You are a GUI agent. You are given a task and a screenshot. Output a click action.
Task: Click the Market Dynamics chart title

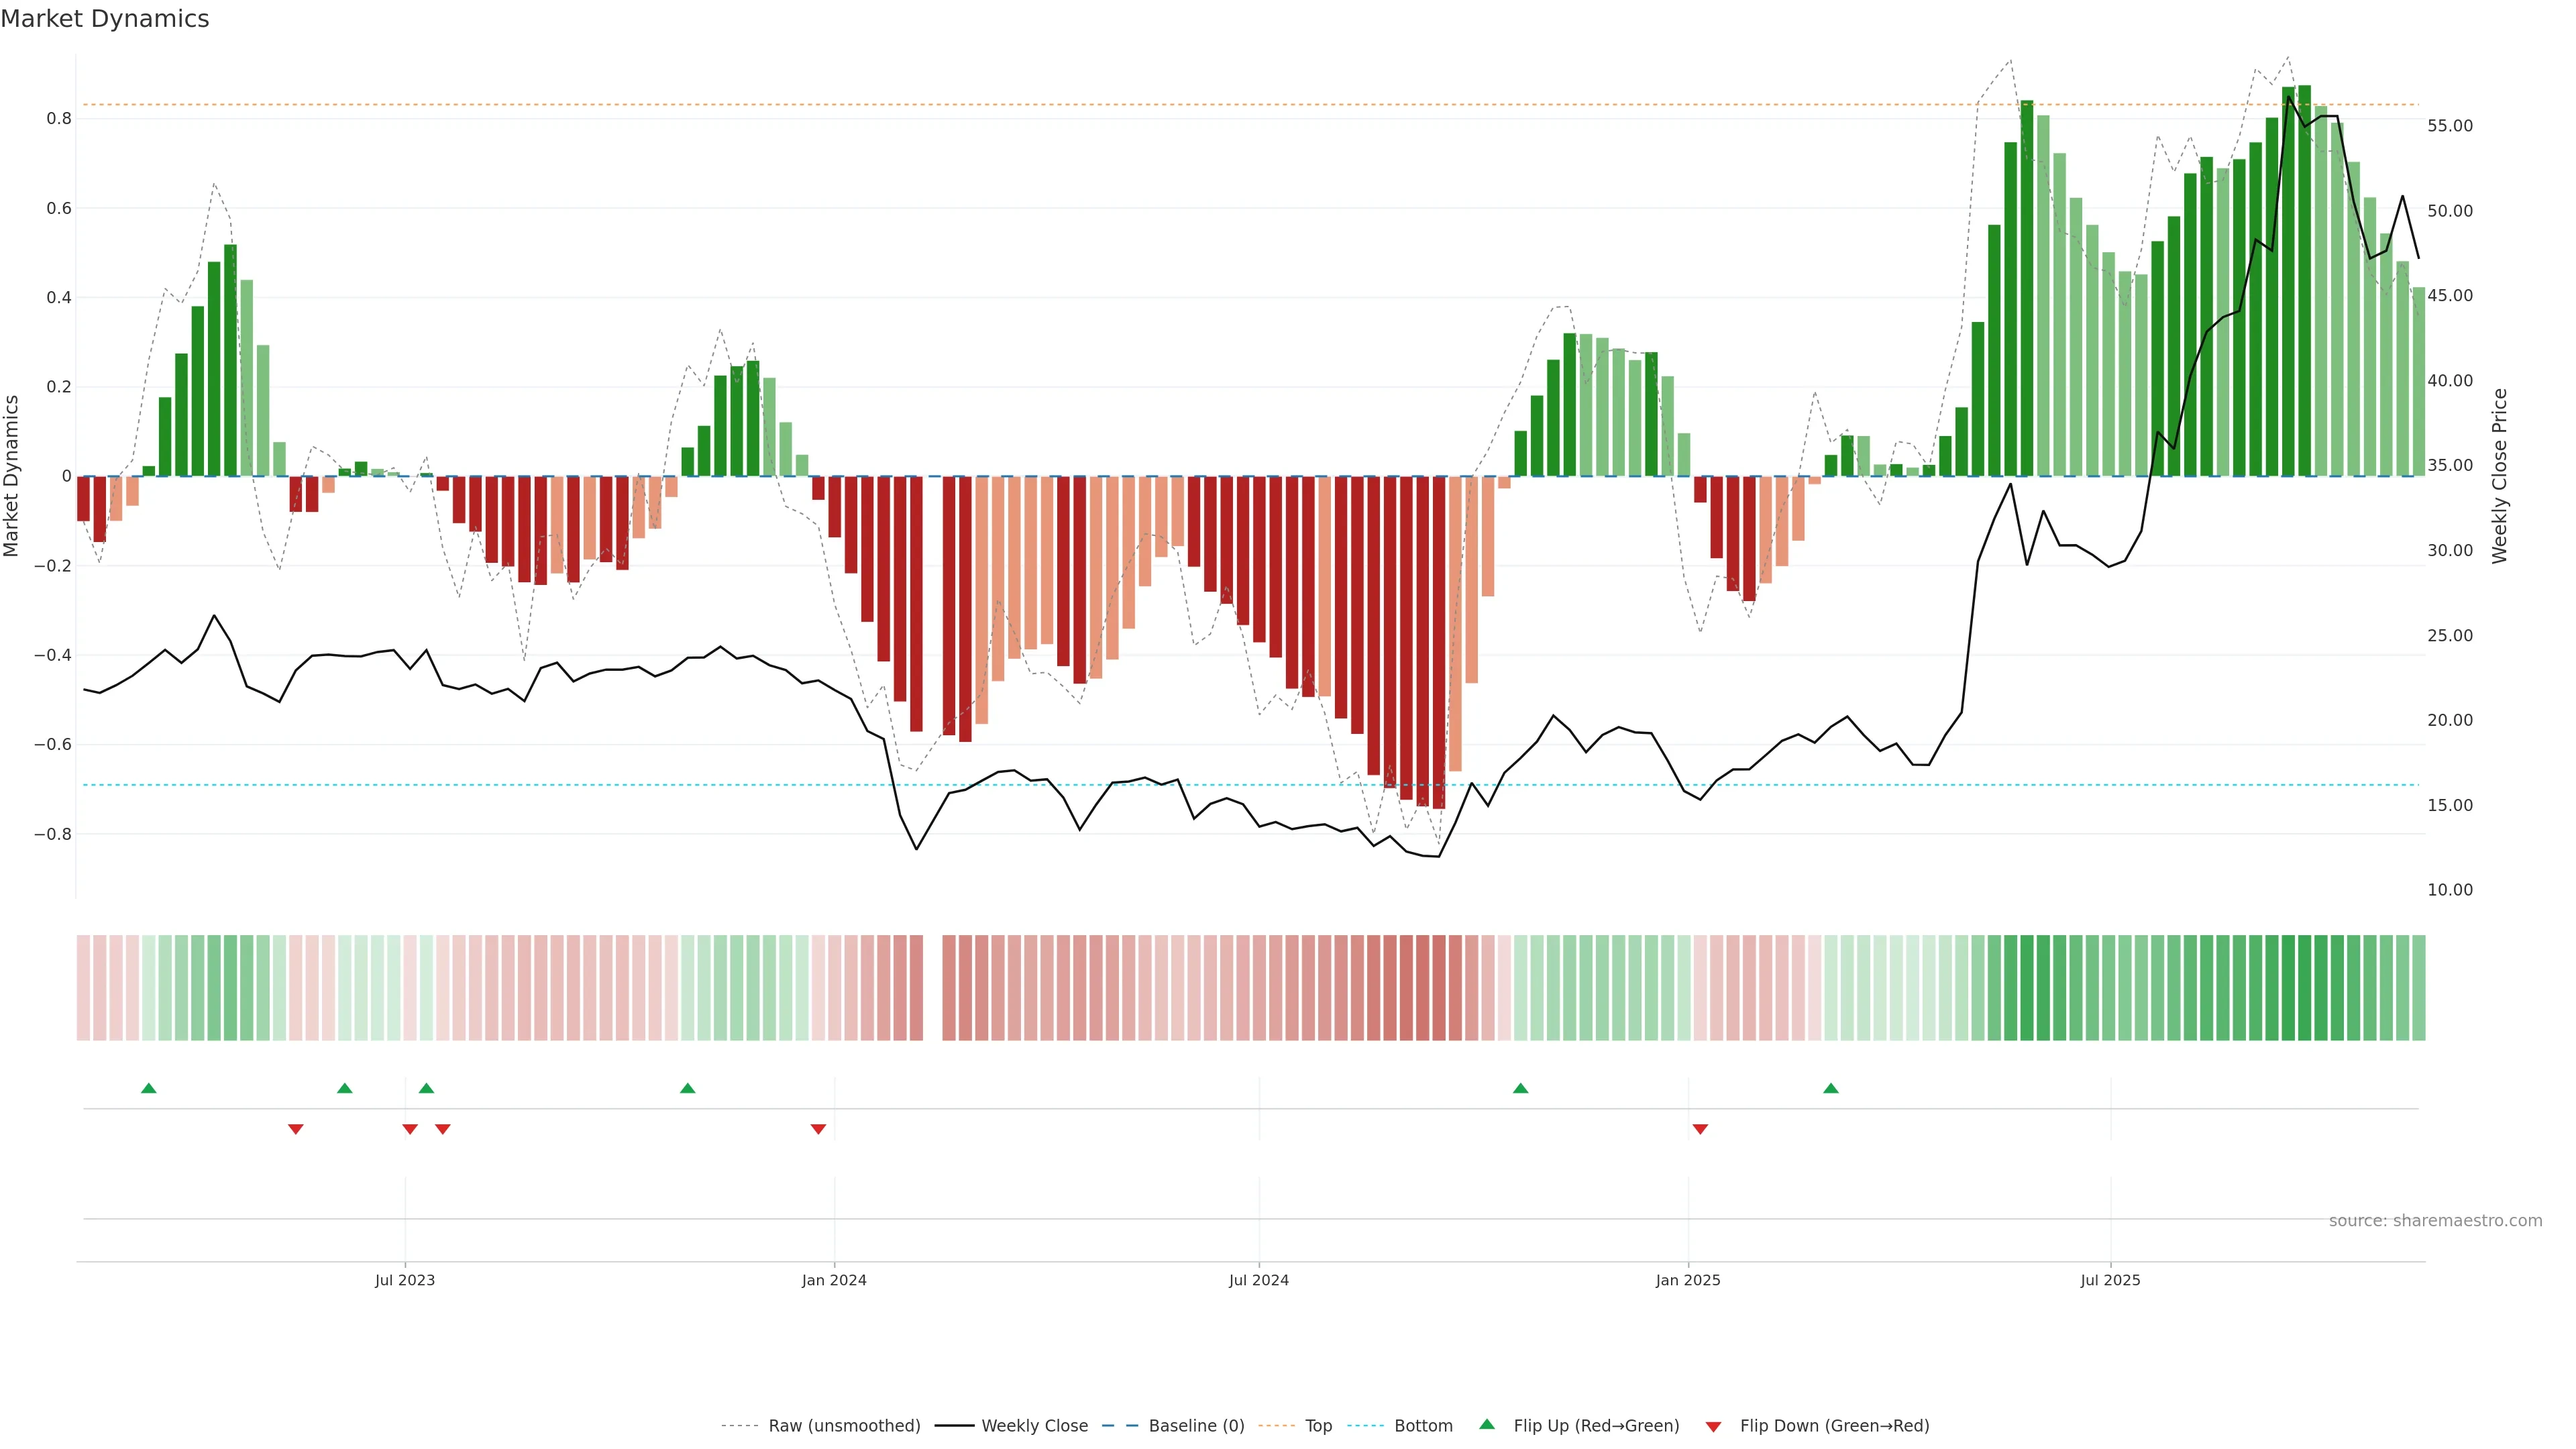[x=105, y=19]
